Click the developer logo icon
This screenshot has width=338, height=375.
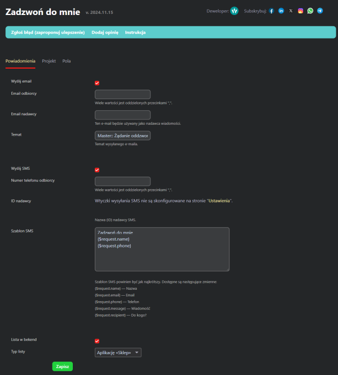click(x=234, y=11)
